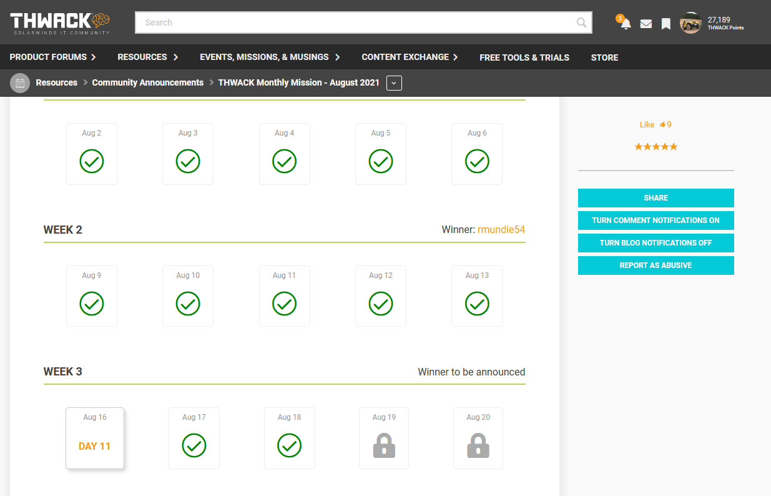Expand Events, Missions, & Musings menu
This screenshot has width=771, height=496.
coord(270,57)
